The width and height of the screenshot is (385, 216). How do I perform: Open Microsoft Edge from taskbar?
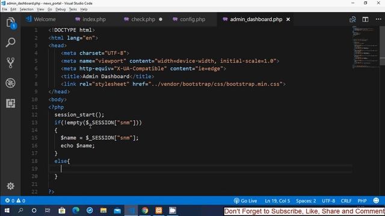click(76, 211)
